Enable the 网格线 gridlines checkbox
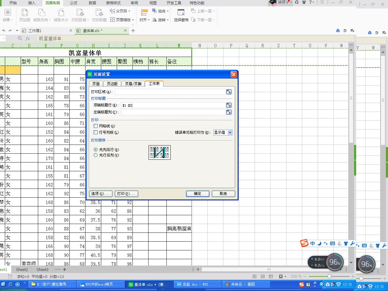This screenshot has width=388, height=291. [x=96, y=126]
